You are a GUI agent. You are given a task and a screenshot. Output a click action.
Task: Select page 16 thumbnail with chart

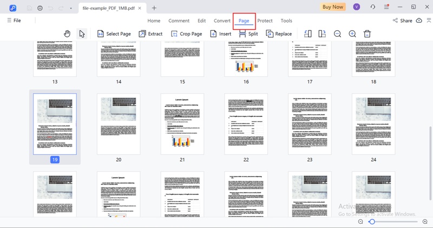(x=246, y=58)
